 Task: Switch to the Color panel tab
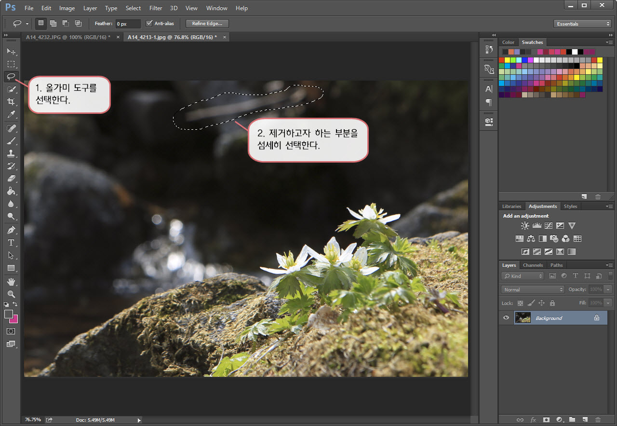[508, 42]
